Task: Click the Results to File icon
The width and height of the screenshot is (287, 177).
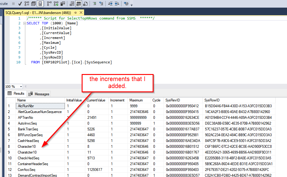Action: click(x=85, y=4)
